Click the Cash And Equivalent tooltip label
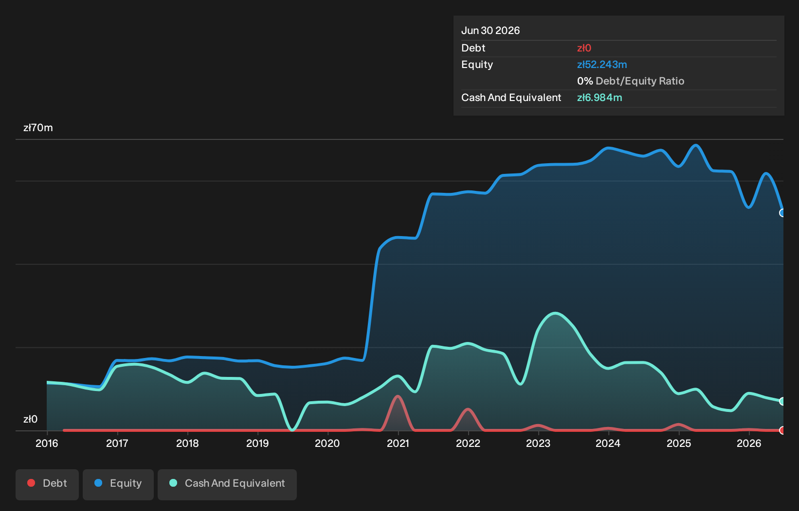The height and width of the screenshot is (511, 799). point(511,98)
